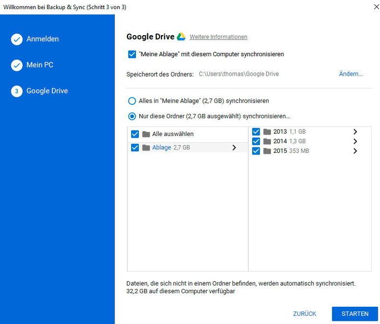
Task: Click the 2014 folder icon
Action: click(x=267, y=141)
